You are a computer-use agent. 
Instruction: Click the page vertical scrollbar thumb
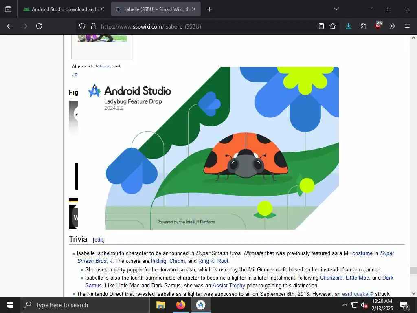coord(413,271)
